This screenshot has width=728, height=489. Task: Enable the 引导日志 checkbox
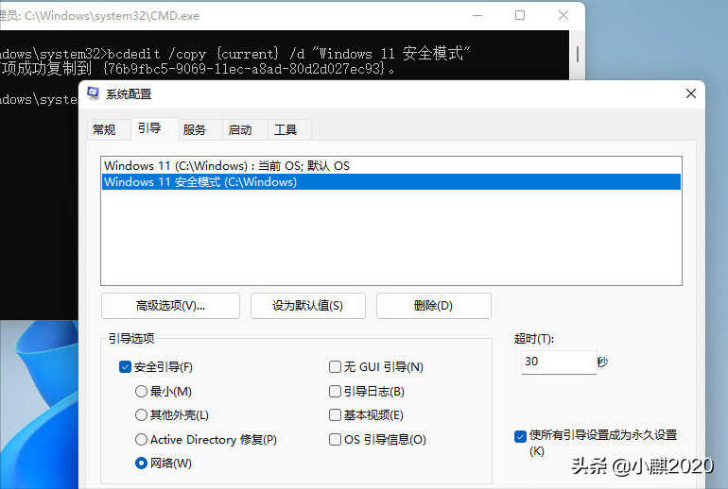tap(335, 391)
